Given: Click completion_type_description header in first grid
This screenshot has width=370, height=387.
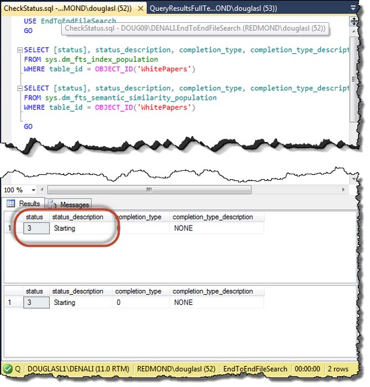Looking at the screenshot, I should (217, 217).
